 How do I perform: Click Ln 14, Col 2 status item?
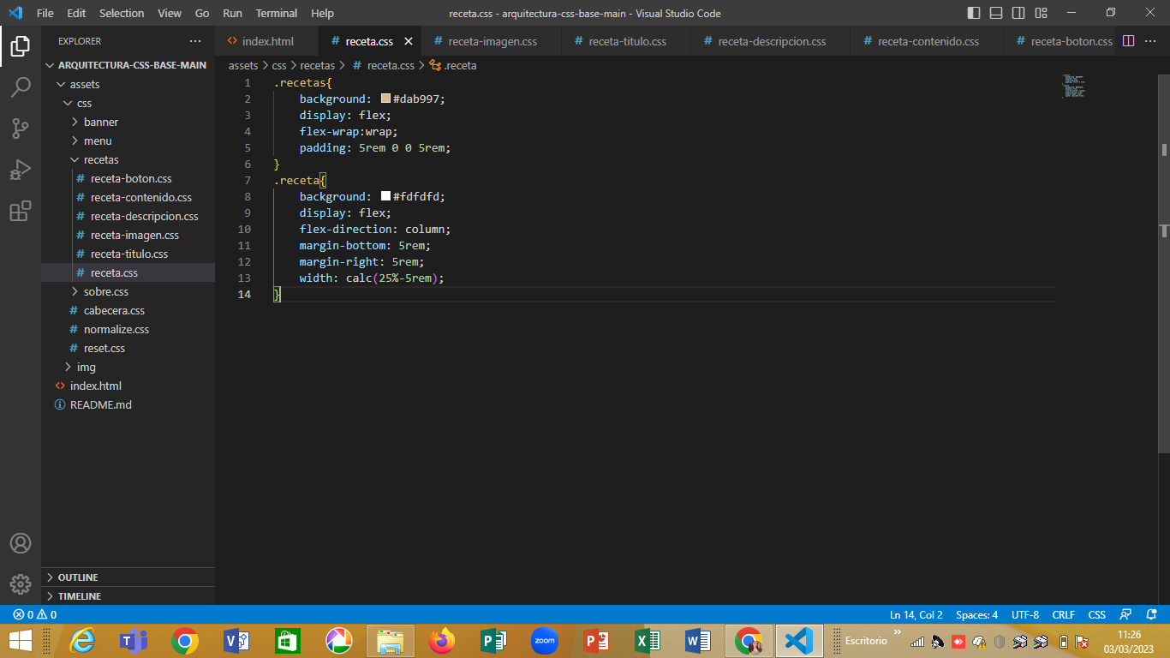(916, 615)
